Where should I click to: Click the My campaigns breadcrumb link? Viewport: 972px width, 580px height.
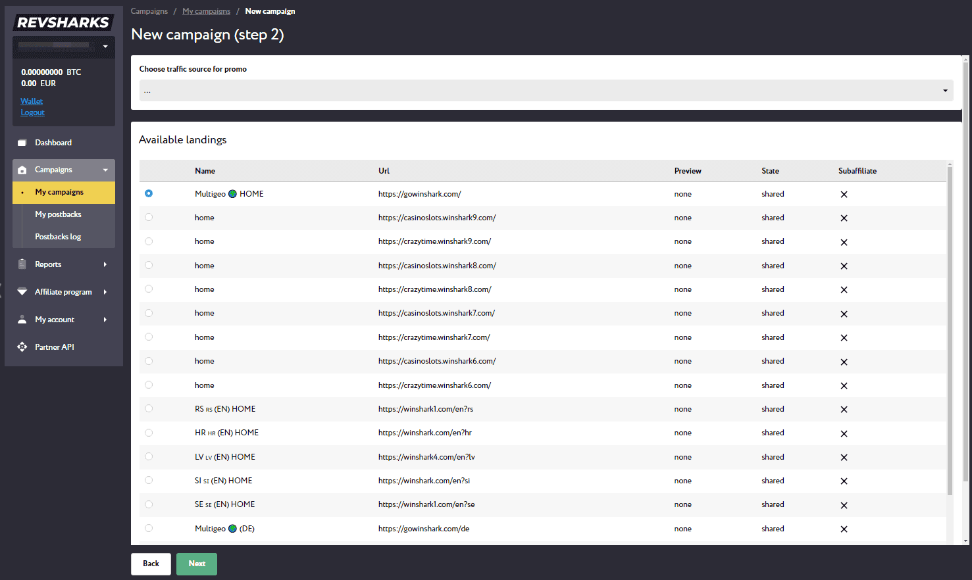click(x=206, y=11)
